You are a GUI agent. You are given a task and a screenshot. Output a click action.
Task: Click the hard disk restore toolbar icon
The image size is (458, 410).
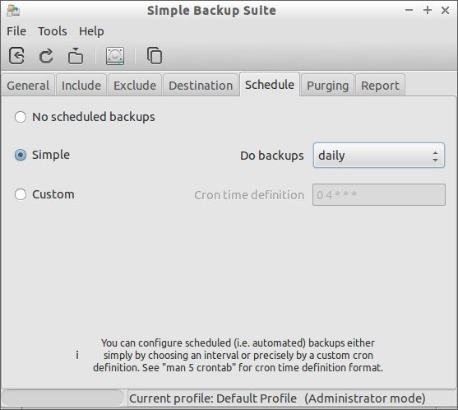(115, 56)
